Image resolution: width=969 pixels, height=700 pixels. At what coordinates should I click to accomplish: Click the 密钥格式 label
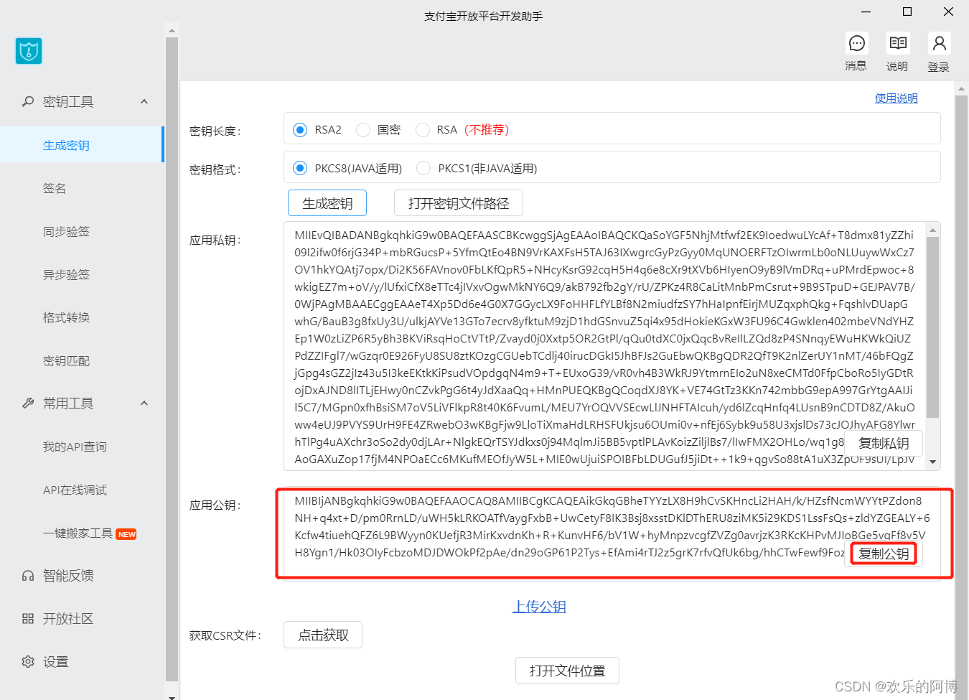click(x=215, y=170)
